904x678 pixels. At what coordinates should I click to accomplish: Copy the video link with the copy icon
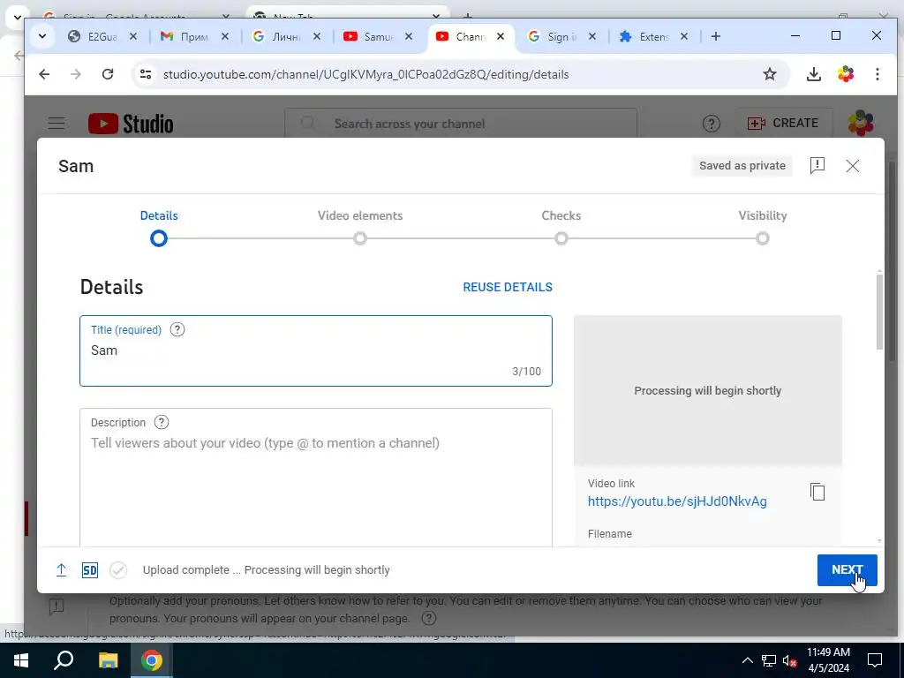coord(817,492)
